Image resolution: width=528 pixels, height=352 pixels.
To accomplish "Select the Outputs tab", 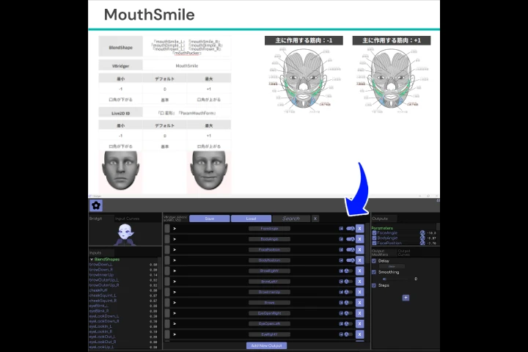I will coord(384,219).
